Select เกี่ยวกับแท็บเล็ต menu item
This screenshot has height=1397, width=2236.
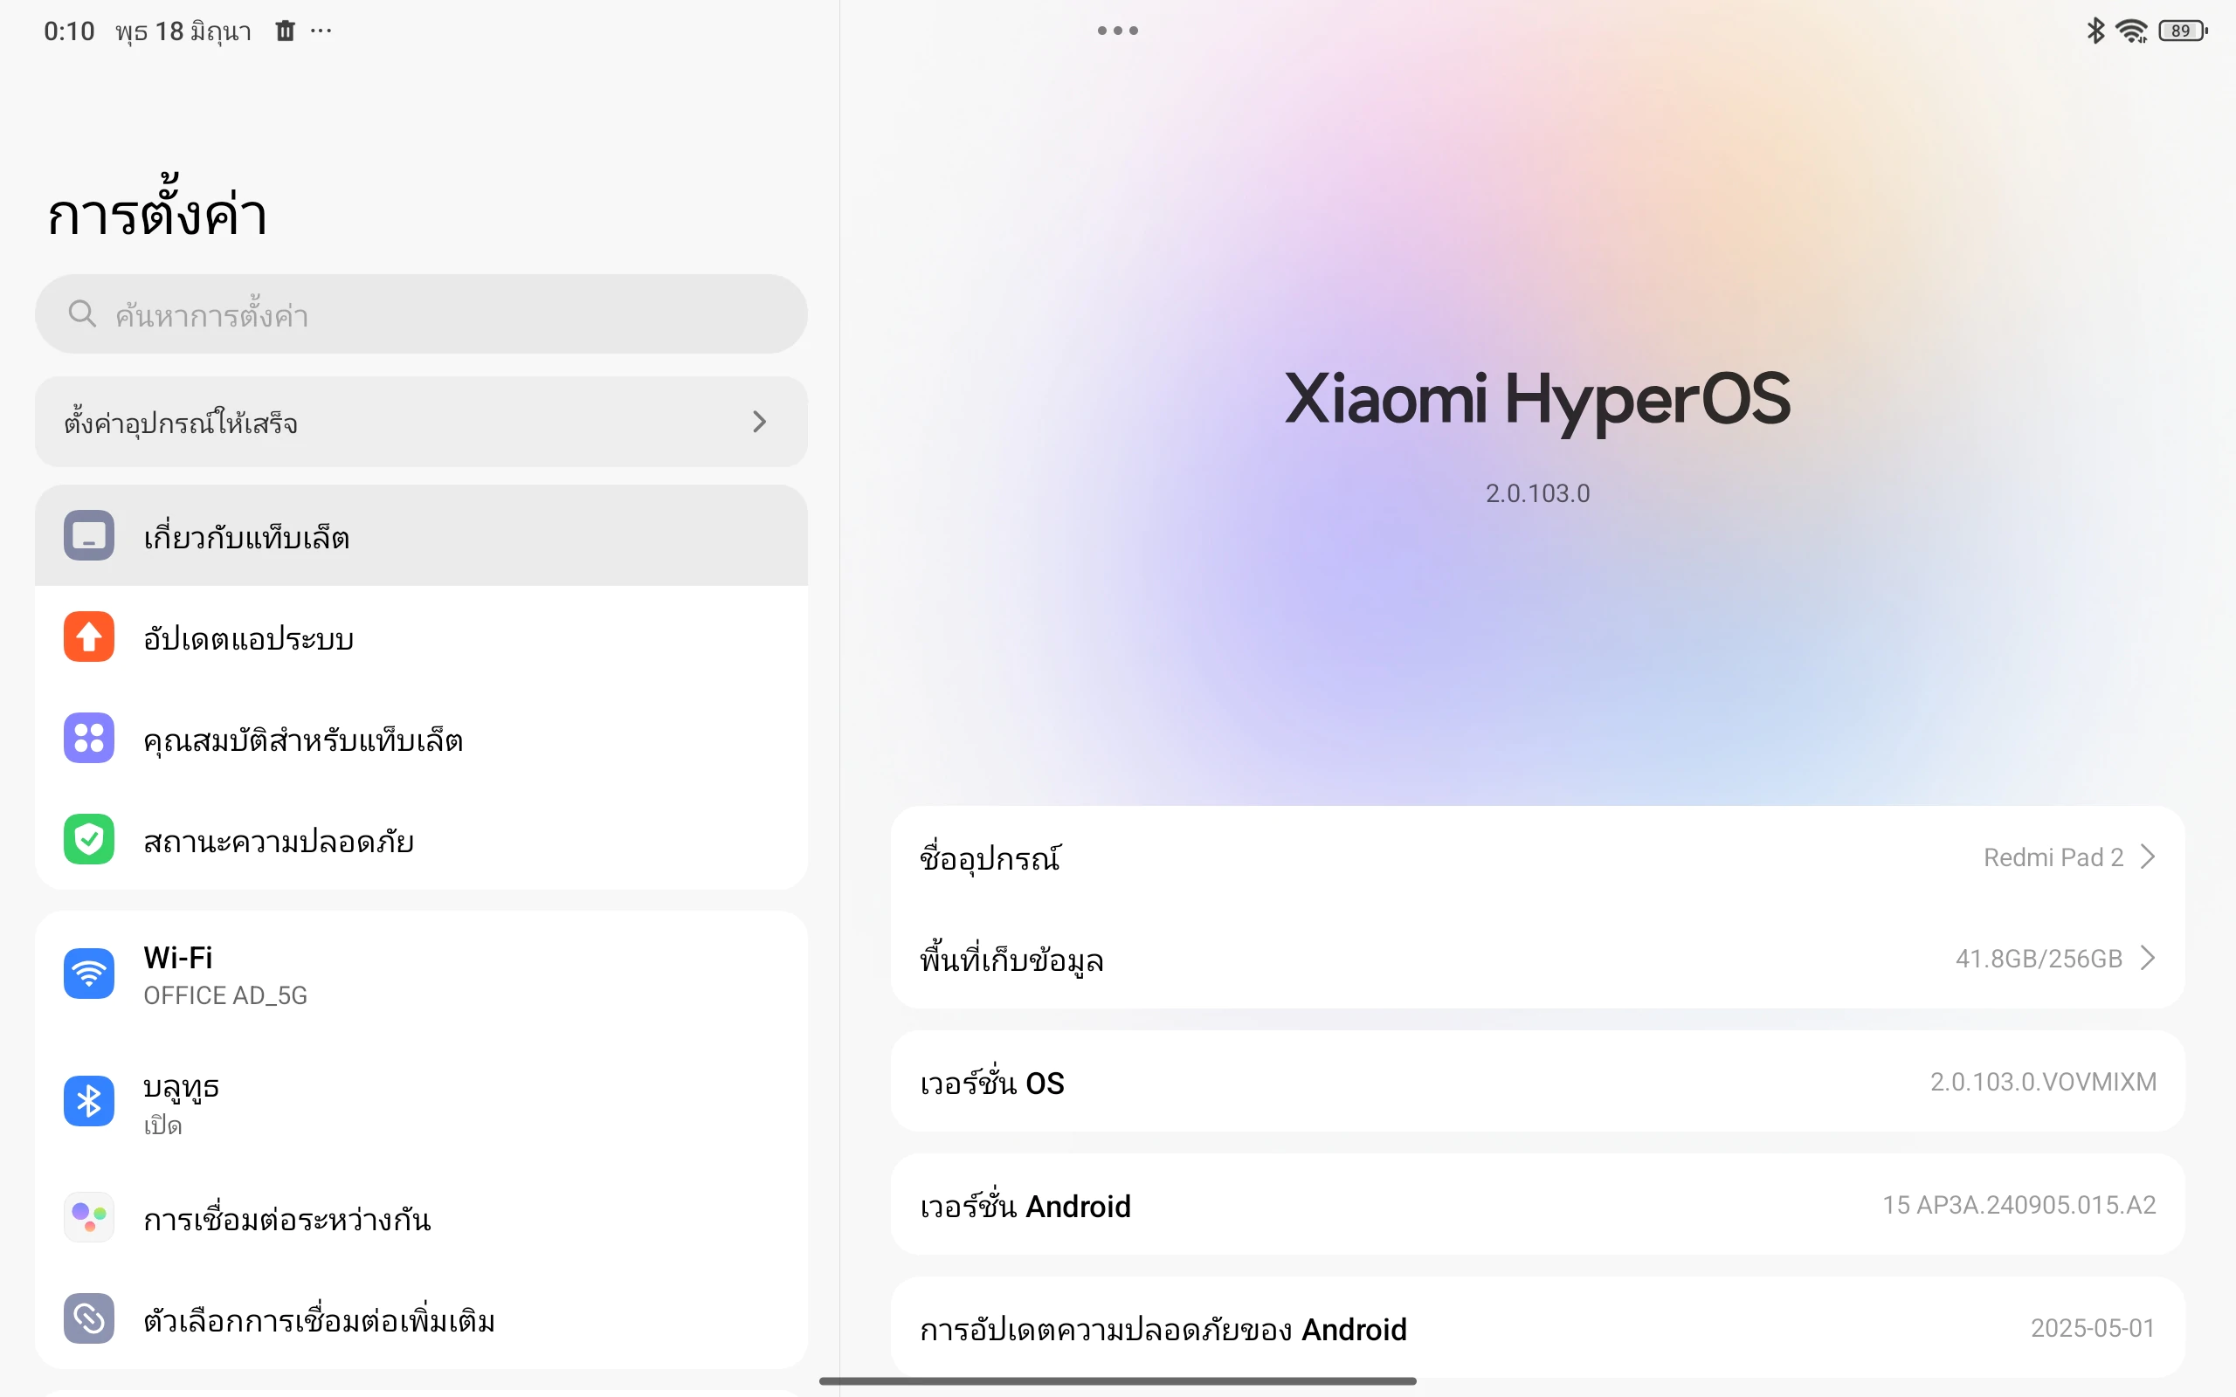pos(421,536)
